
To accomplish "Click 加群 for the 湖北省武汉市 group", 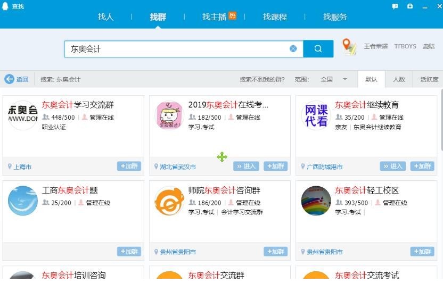I will click(275, 166).
